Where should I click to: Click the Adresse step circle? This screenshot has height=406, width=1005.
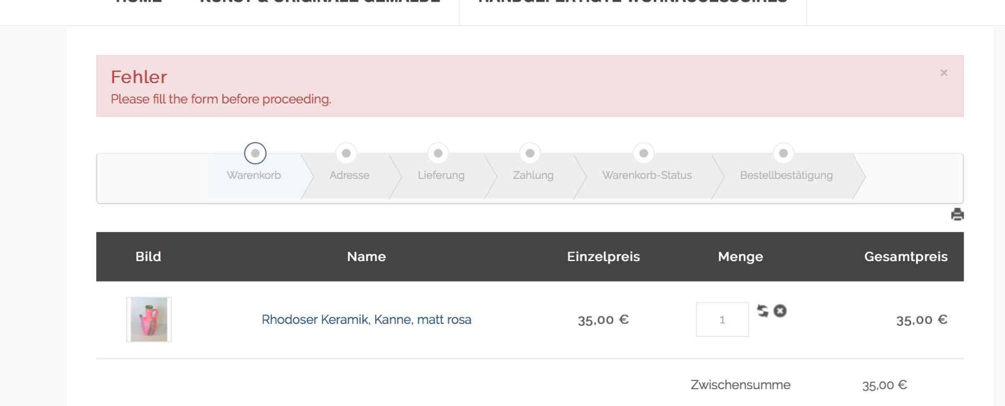[346, 153]
